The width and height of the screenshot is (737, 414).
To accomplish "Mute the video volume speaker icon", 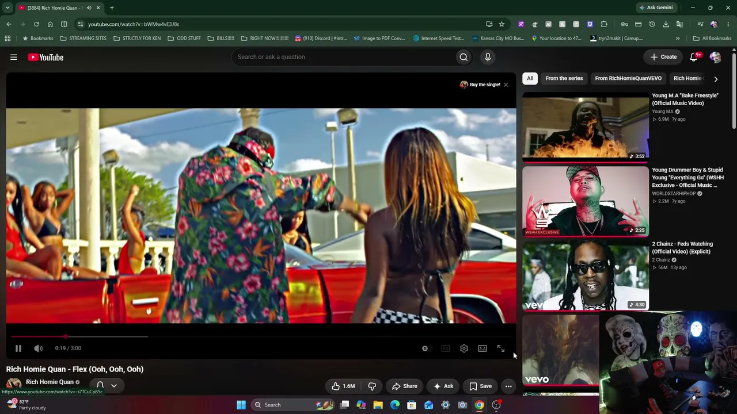I will (x=38, y=348).
